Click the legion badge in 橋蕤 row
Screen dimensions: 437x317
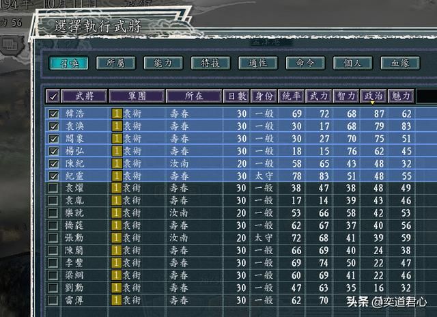[117, 225]
